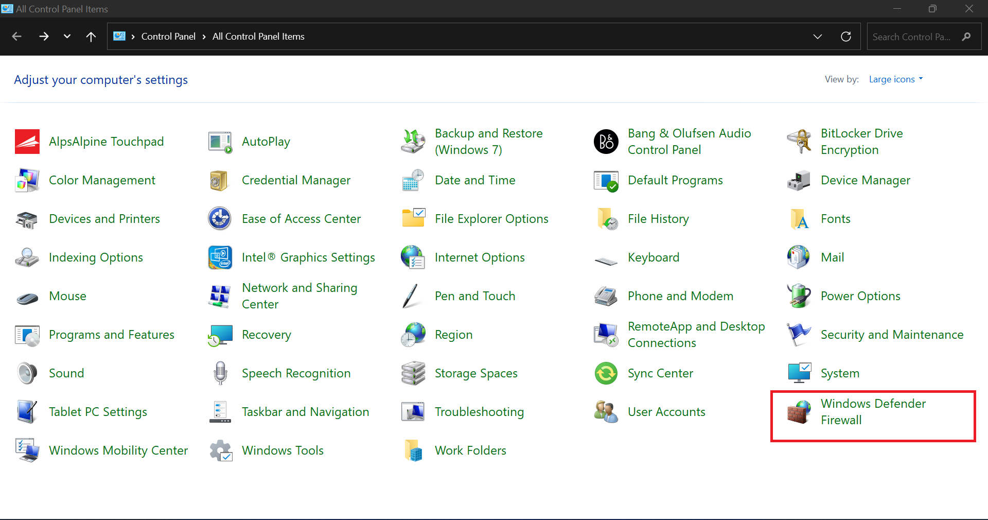Click the Device Manager icon
The image size is (988, 520).
799,180
